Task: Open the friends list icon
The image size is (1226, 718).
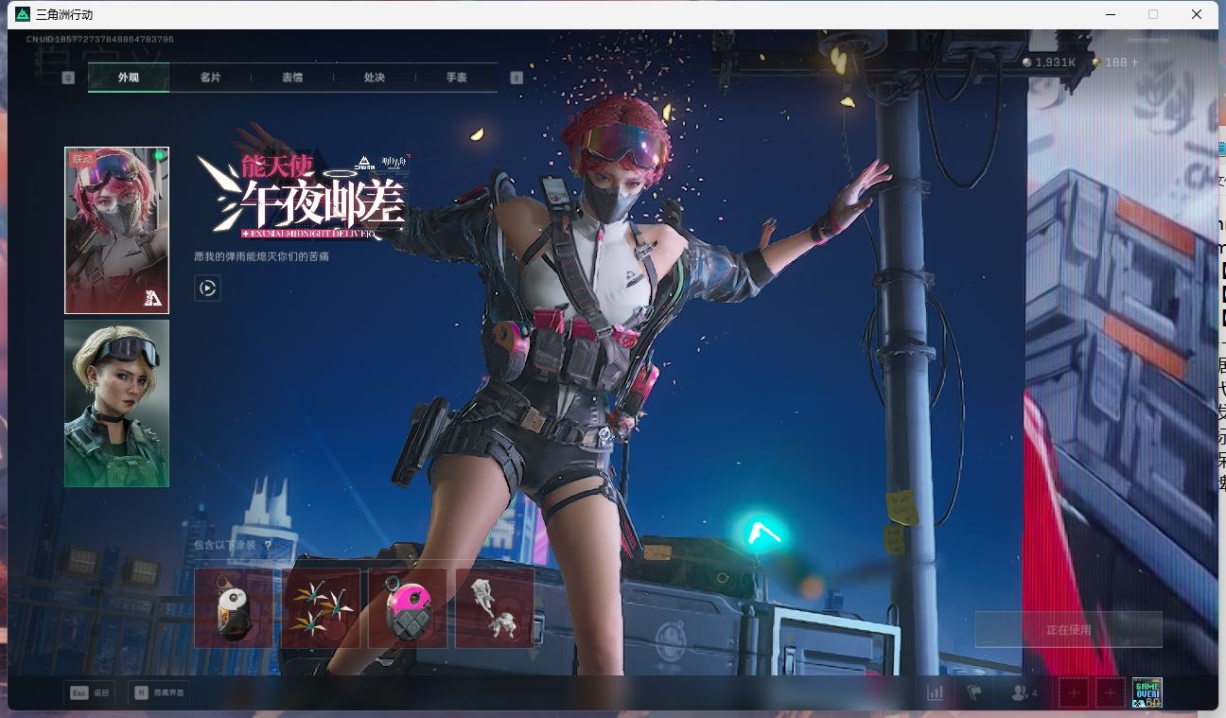Action: (x=1023, y=692)
